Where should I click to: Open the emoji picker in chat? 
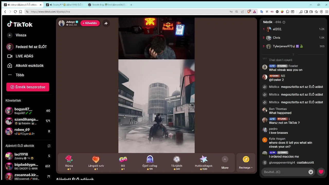[x=311, y=172]
